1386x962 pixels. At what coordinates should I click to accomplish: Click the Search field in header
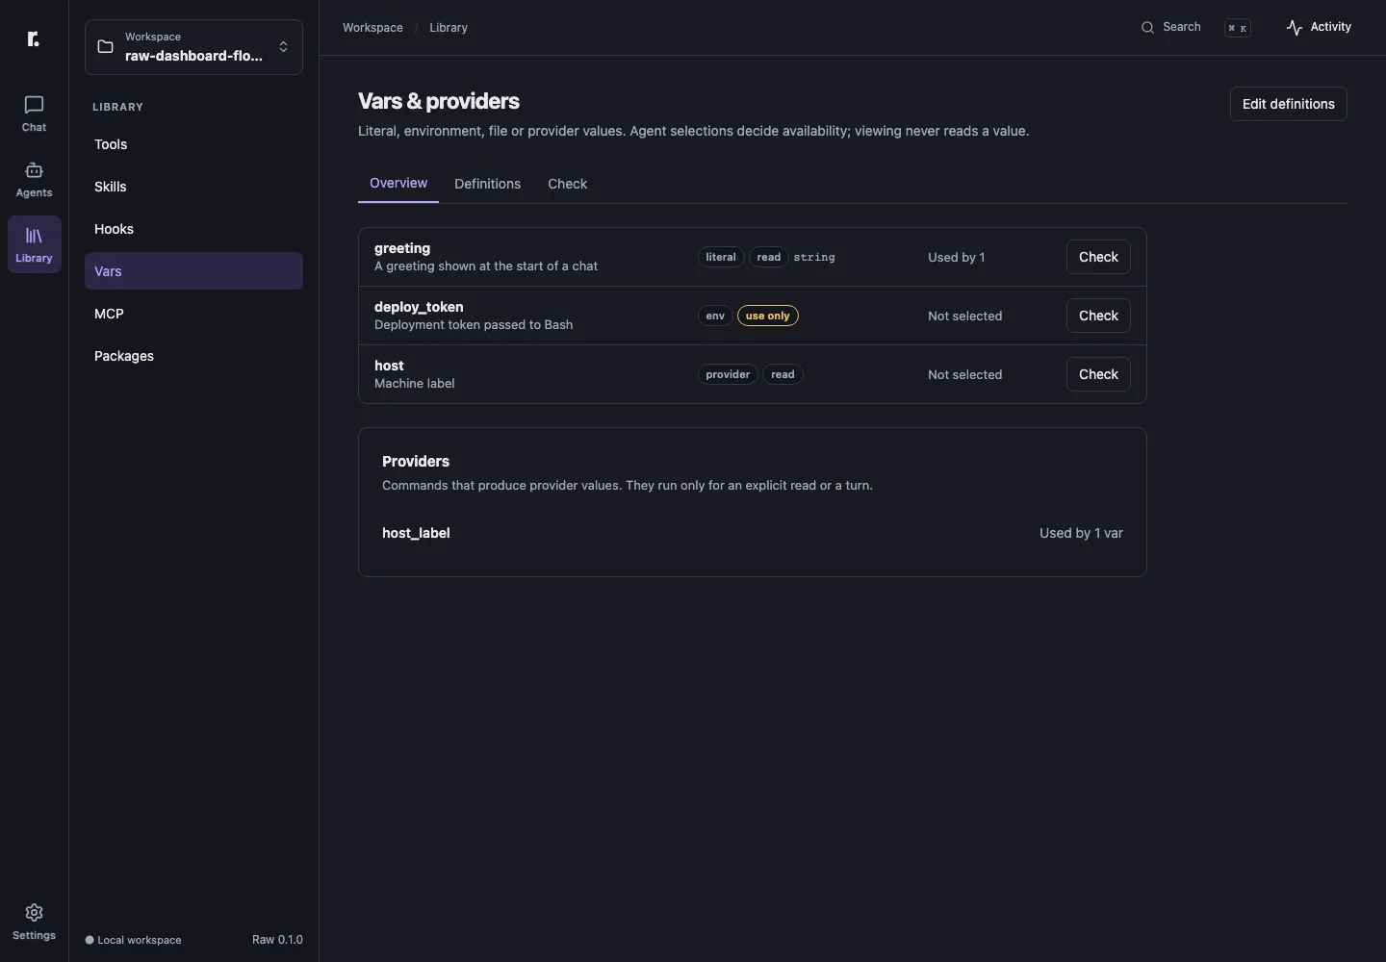pyautogui.click(x=1195, y=27)
